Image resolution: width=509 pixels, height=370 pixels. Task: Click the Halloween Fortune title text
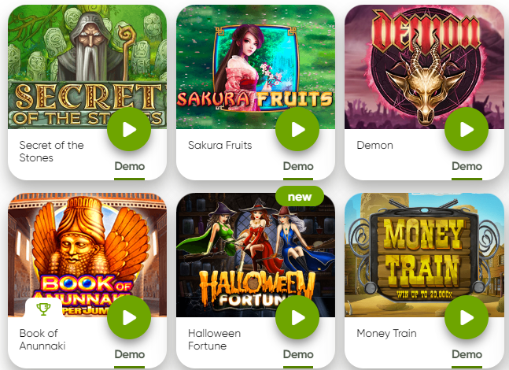(214, 339)
